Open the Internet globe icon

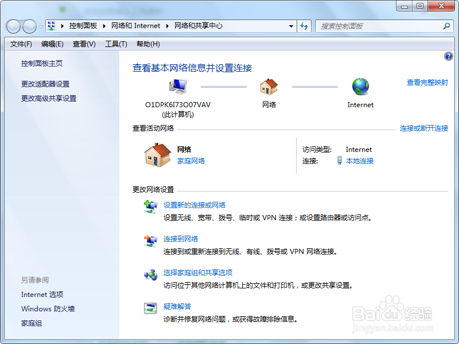[360, 86]
